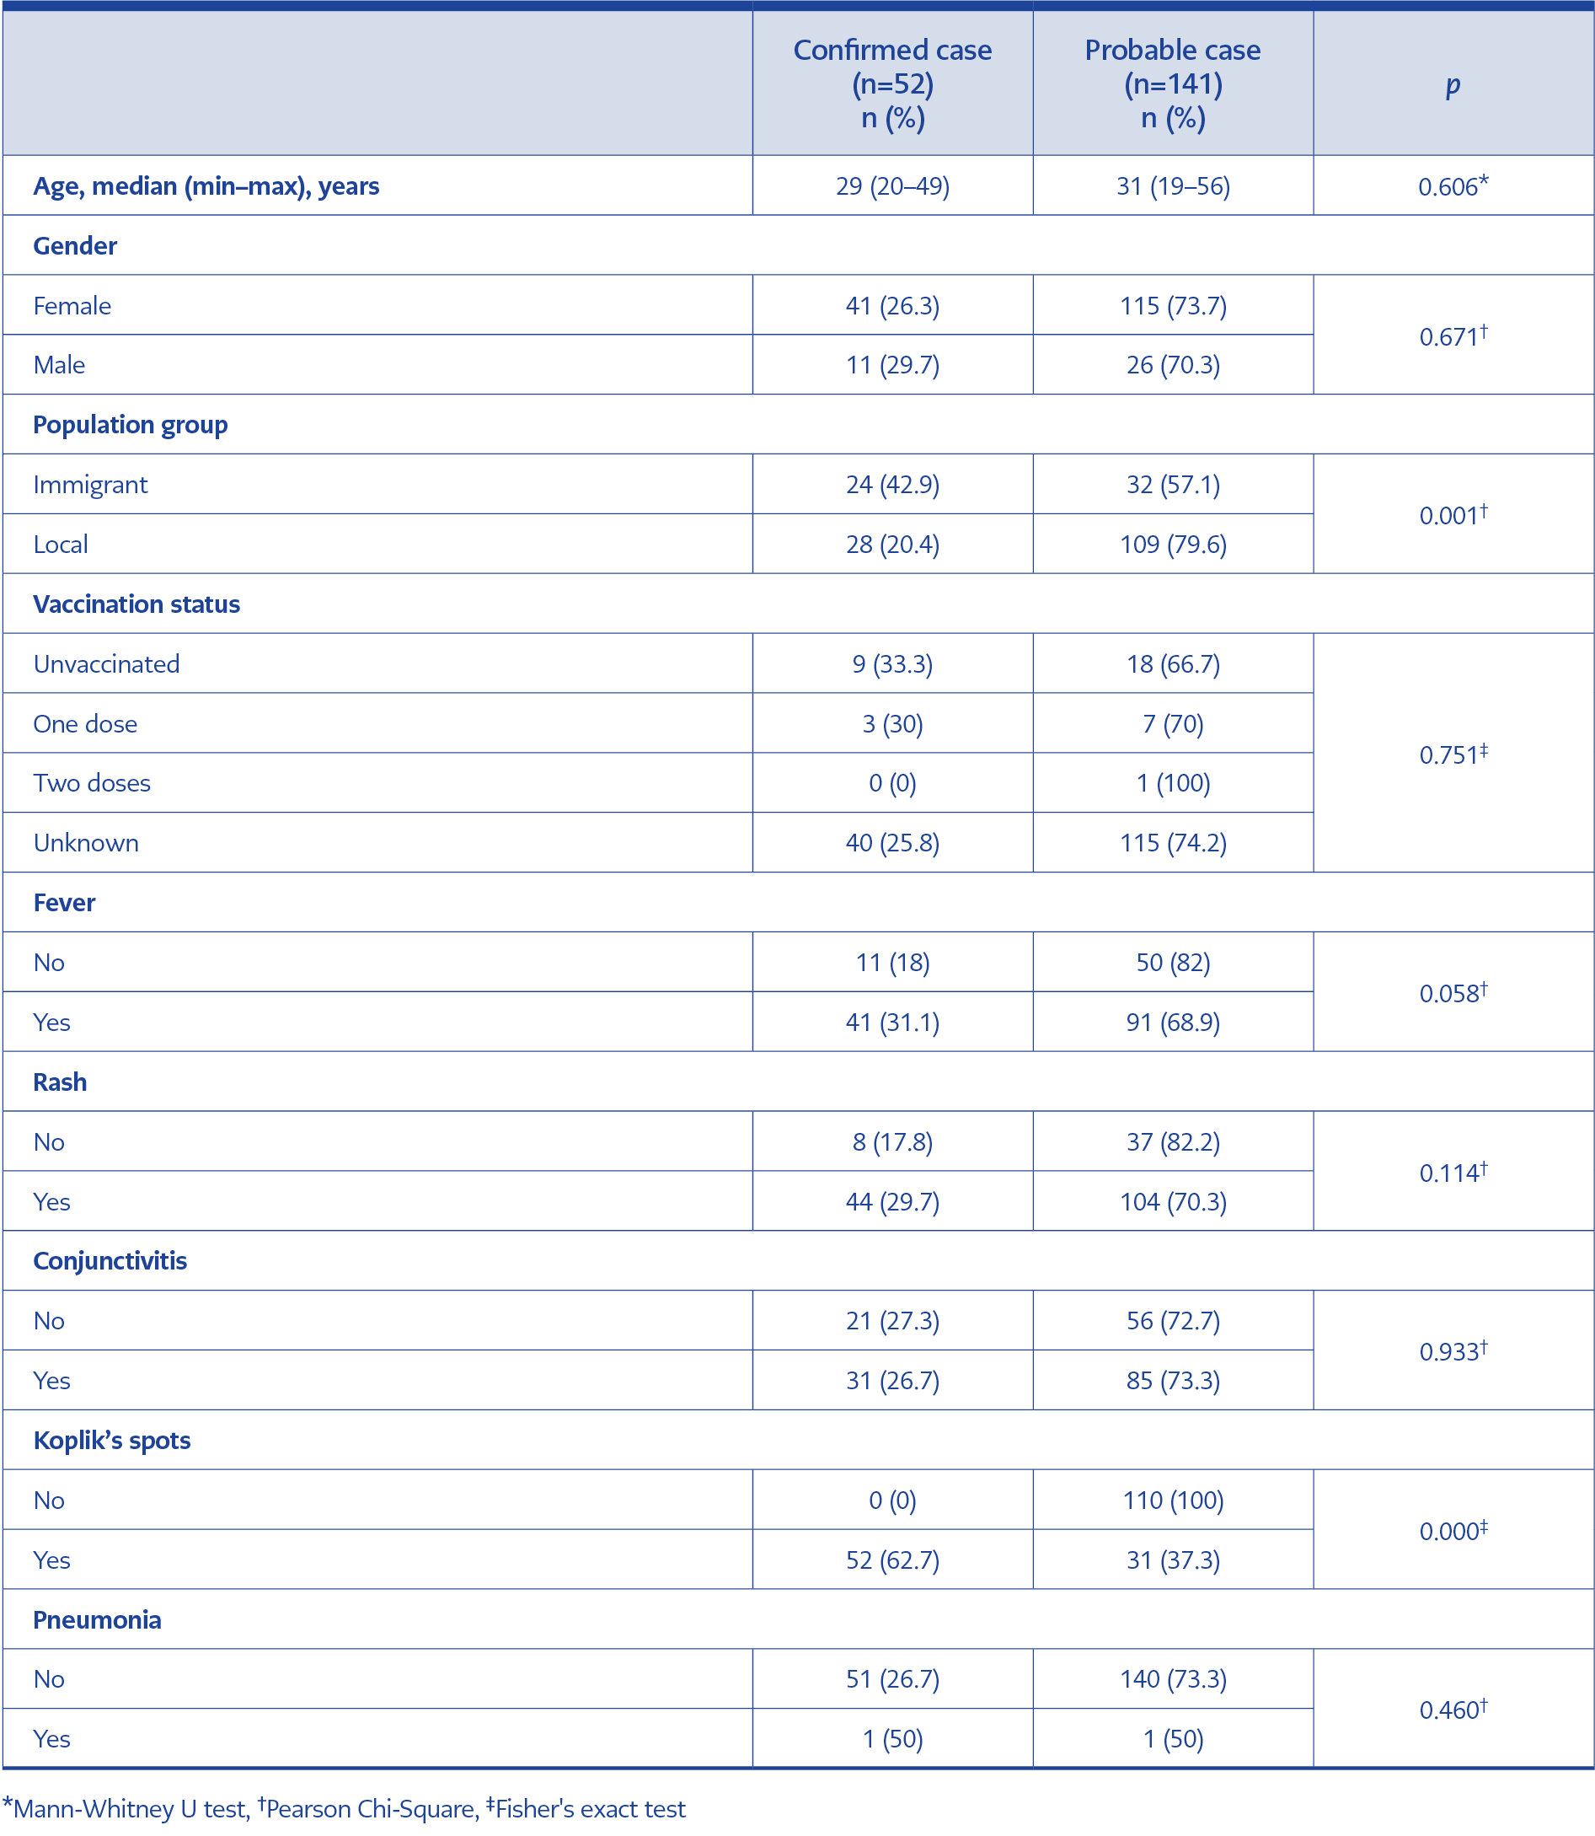Click the statistical tests footnote text
The image size is (1595, 1836).
345,1808
